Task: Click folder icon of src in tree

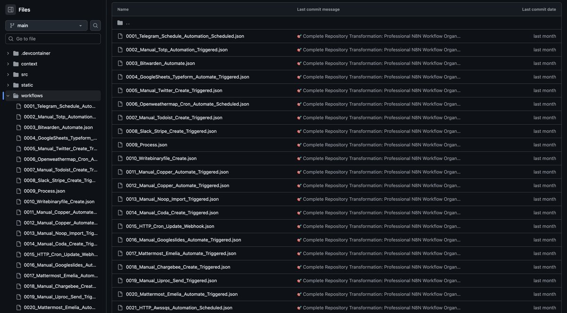Action: (x=16, y=75)
